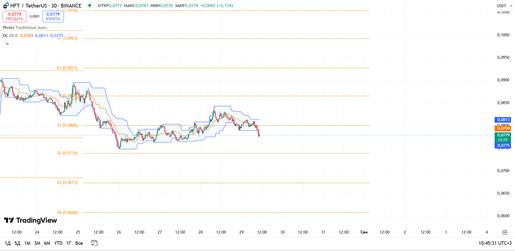Open timezone menu 10:45:31 UTC+3

click(x=495, y=243)
